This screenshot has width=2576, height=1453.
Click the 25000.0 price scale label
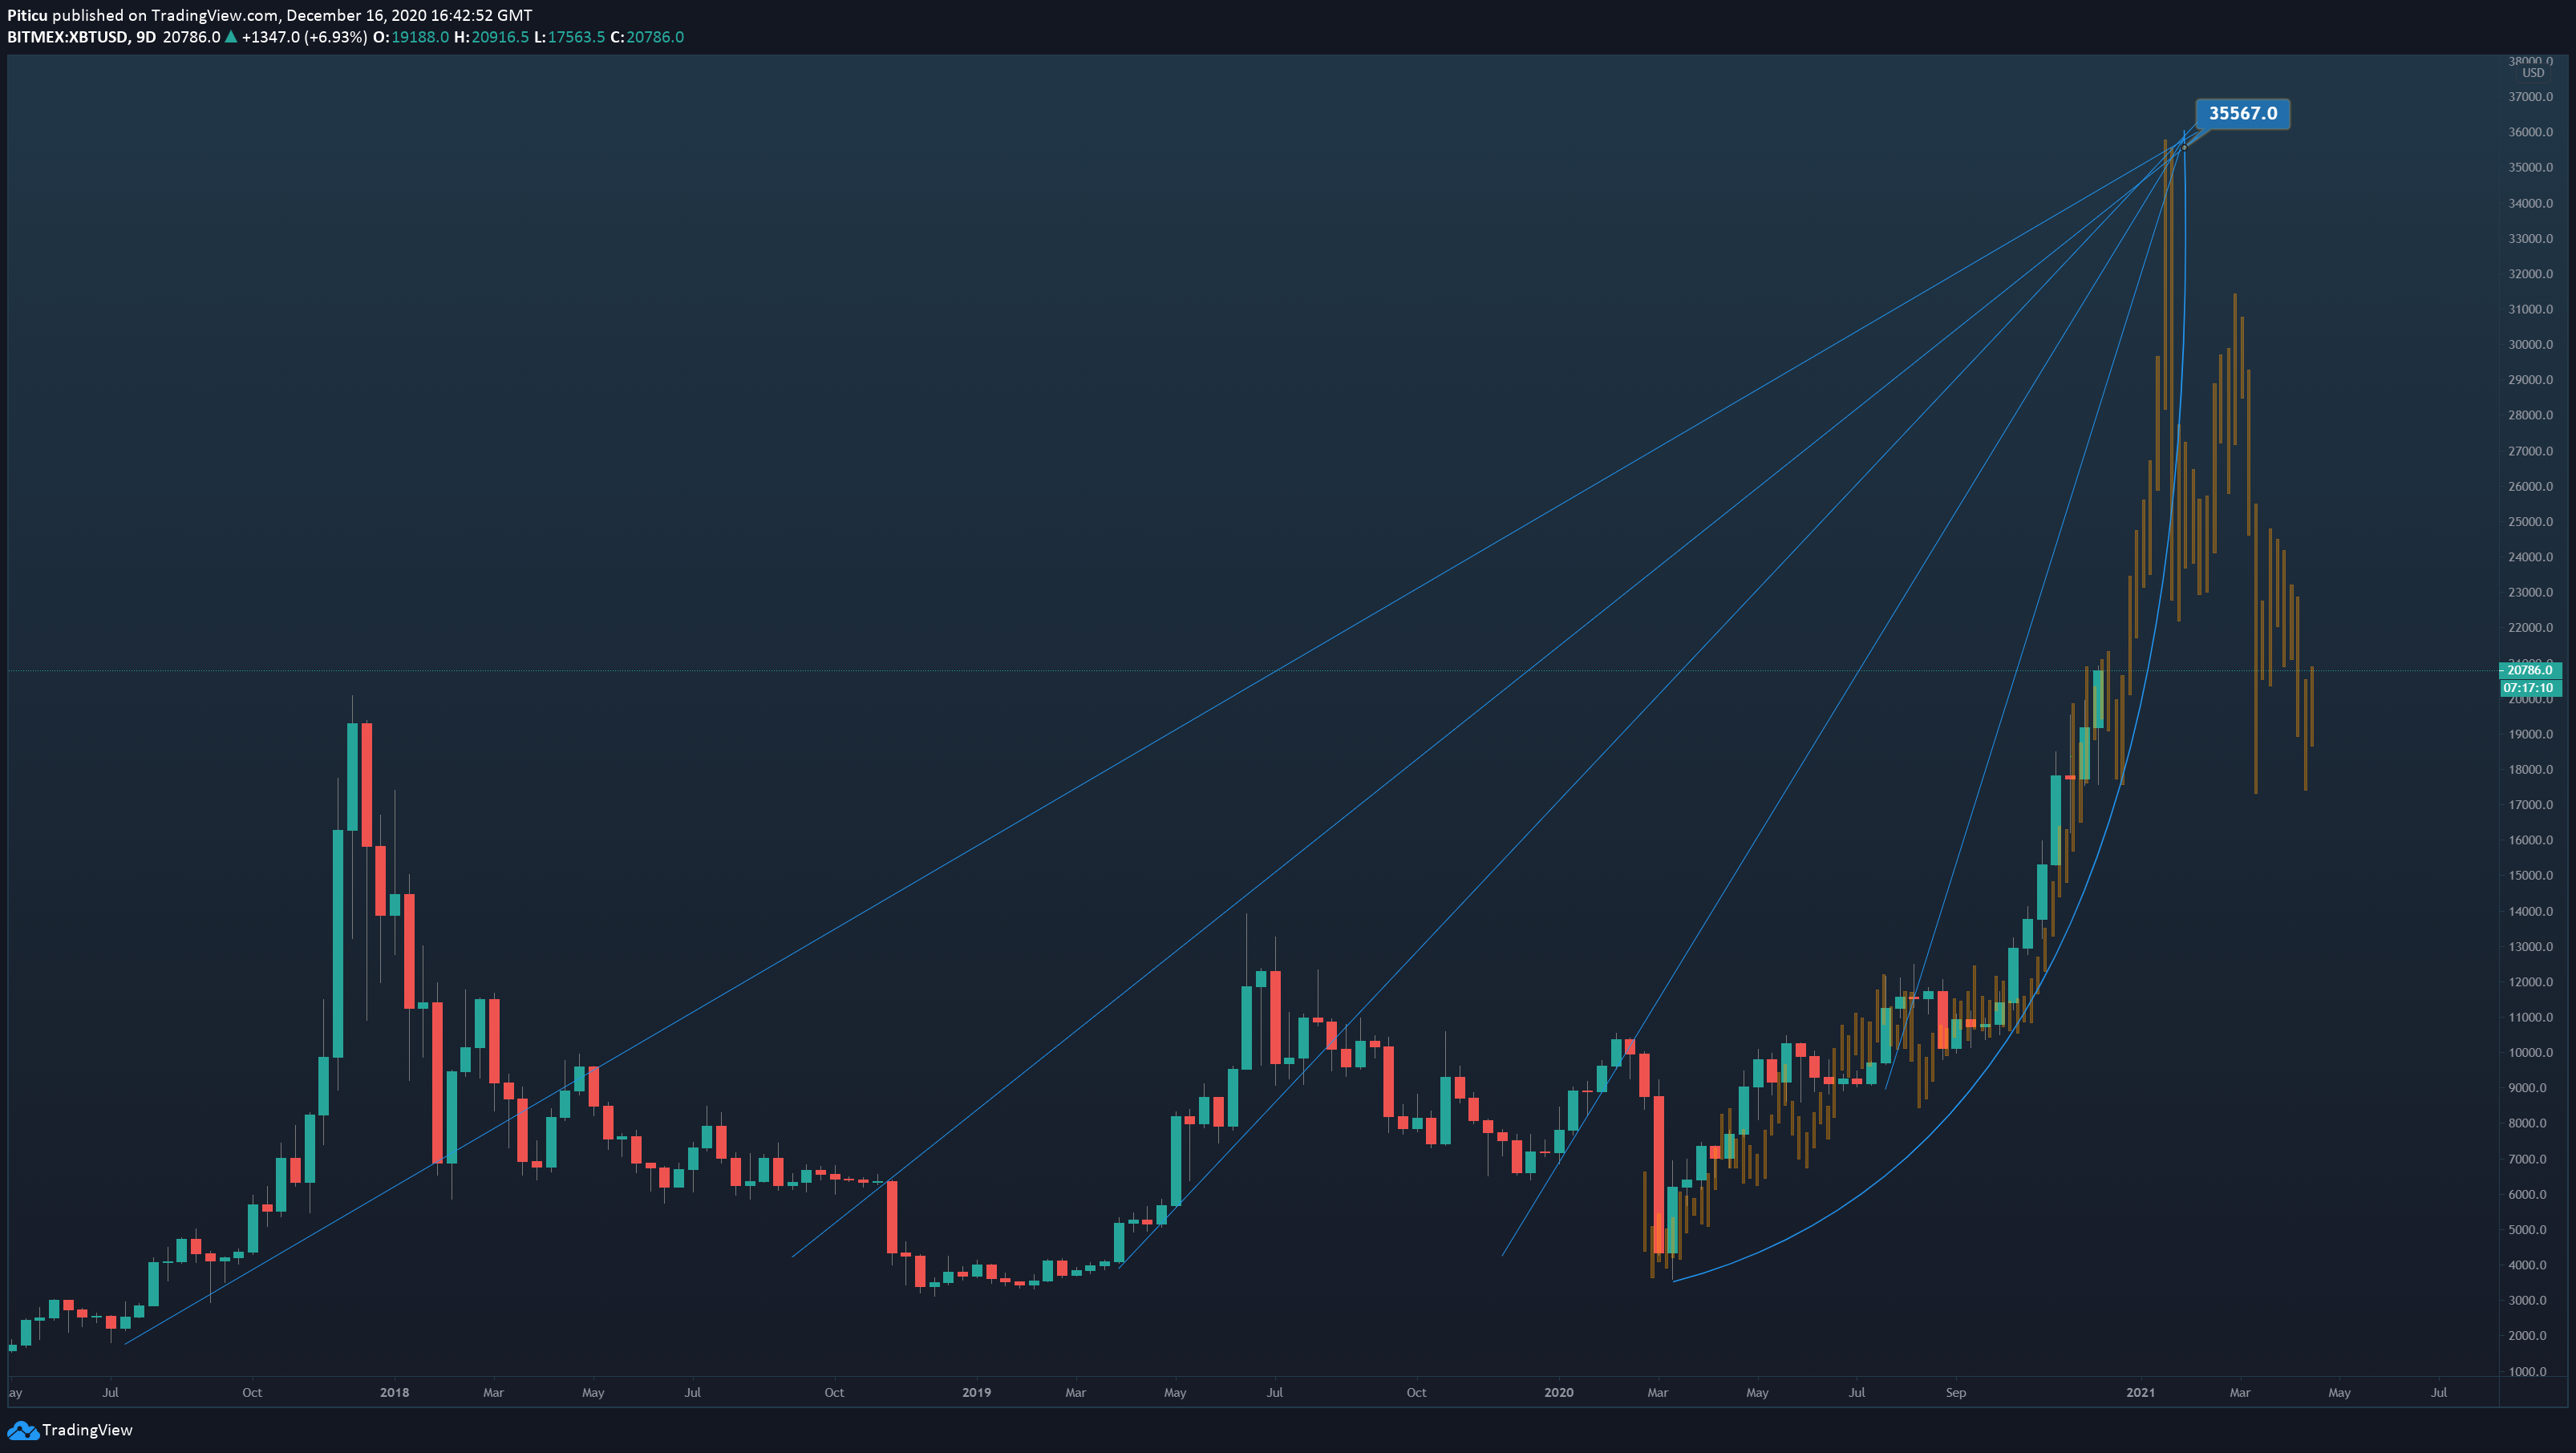click(x=2530, y=522)
